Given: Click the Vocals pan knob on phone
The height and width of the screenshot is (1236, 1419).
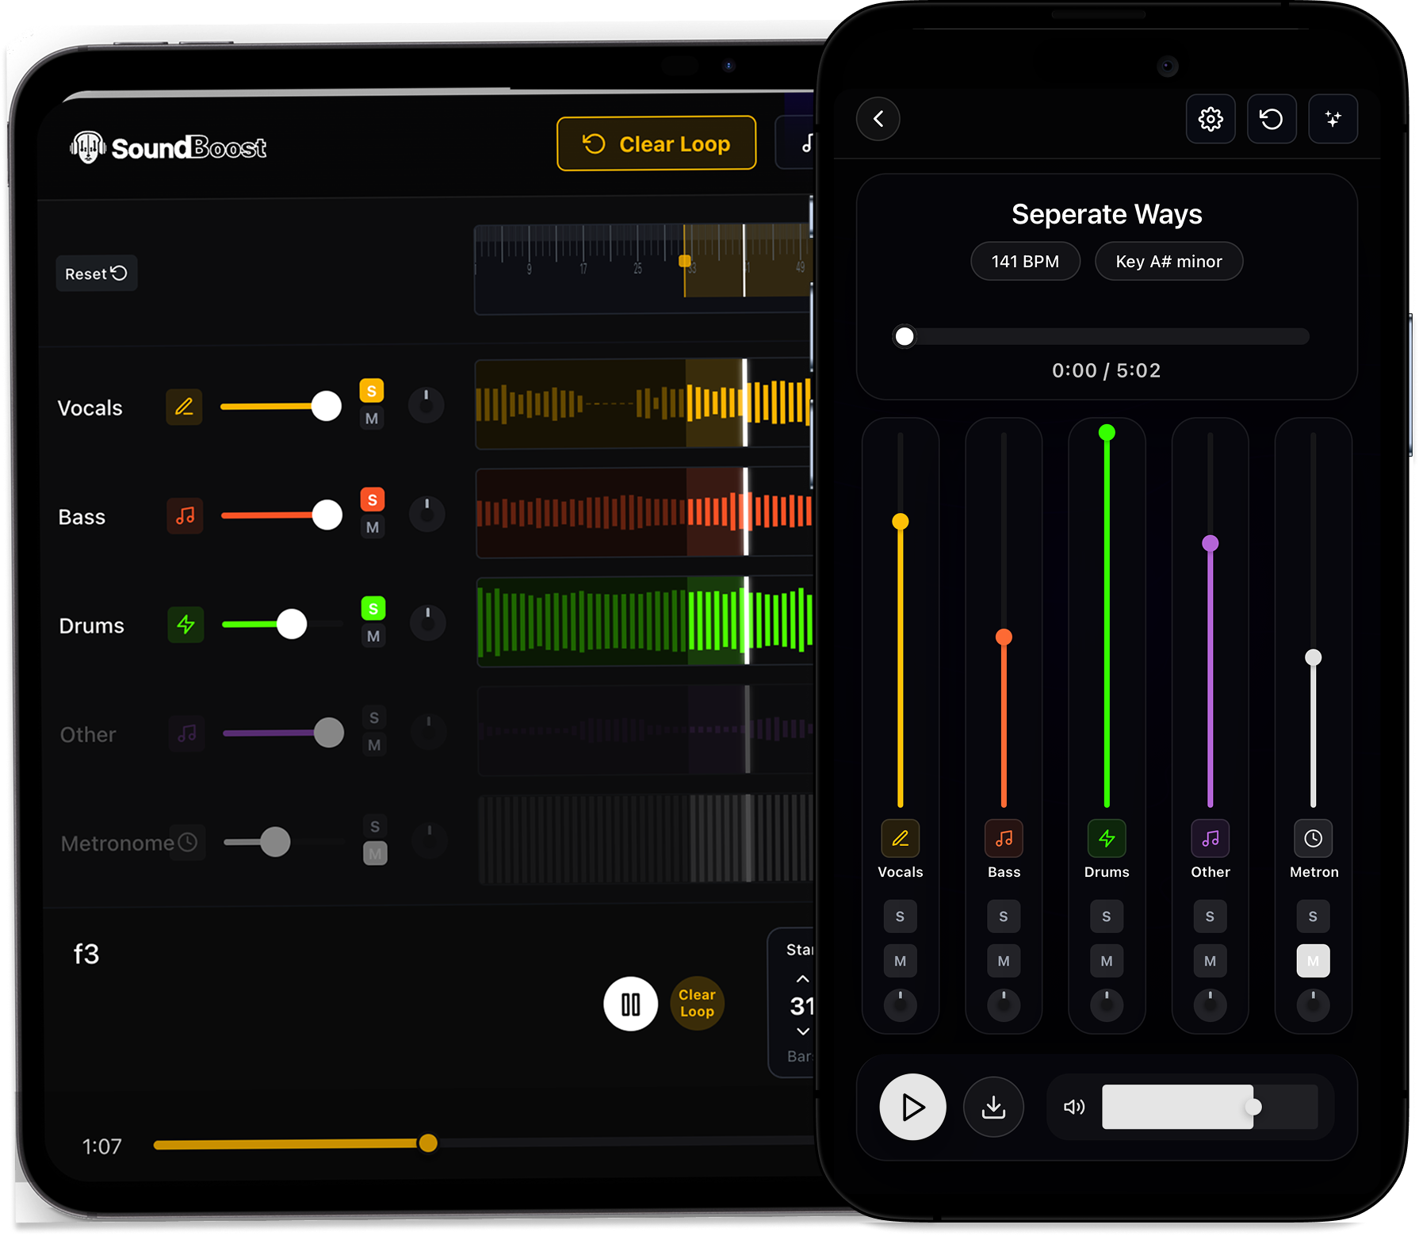Looking at the screenshot, I should pos(901,1005).
